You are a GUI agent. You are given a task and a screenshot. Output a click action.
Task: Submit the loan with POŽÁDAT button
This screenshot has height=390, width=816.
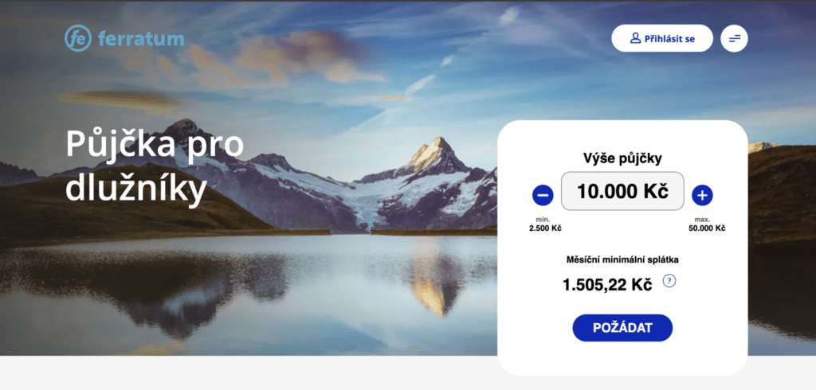pyautogui.click(x=622, y=328)
